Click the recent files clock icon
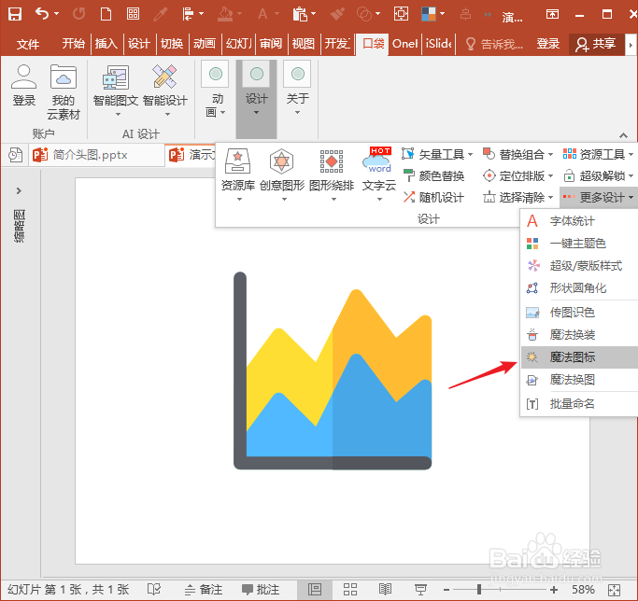638x601 pixels. [15, 155]
